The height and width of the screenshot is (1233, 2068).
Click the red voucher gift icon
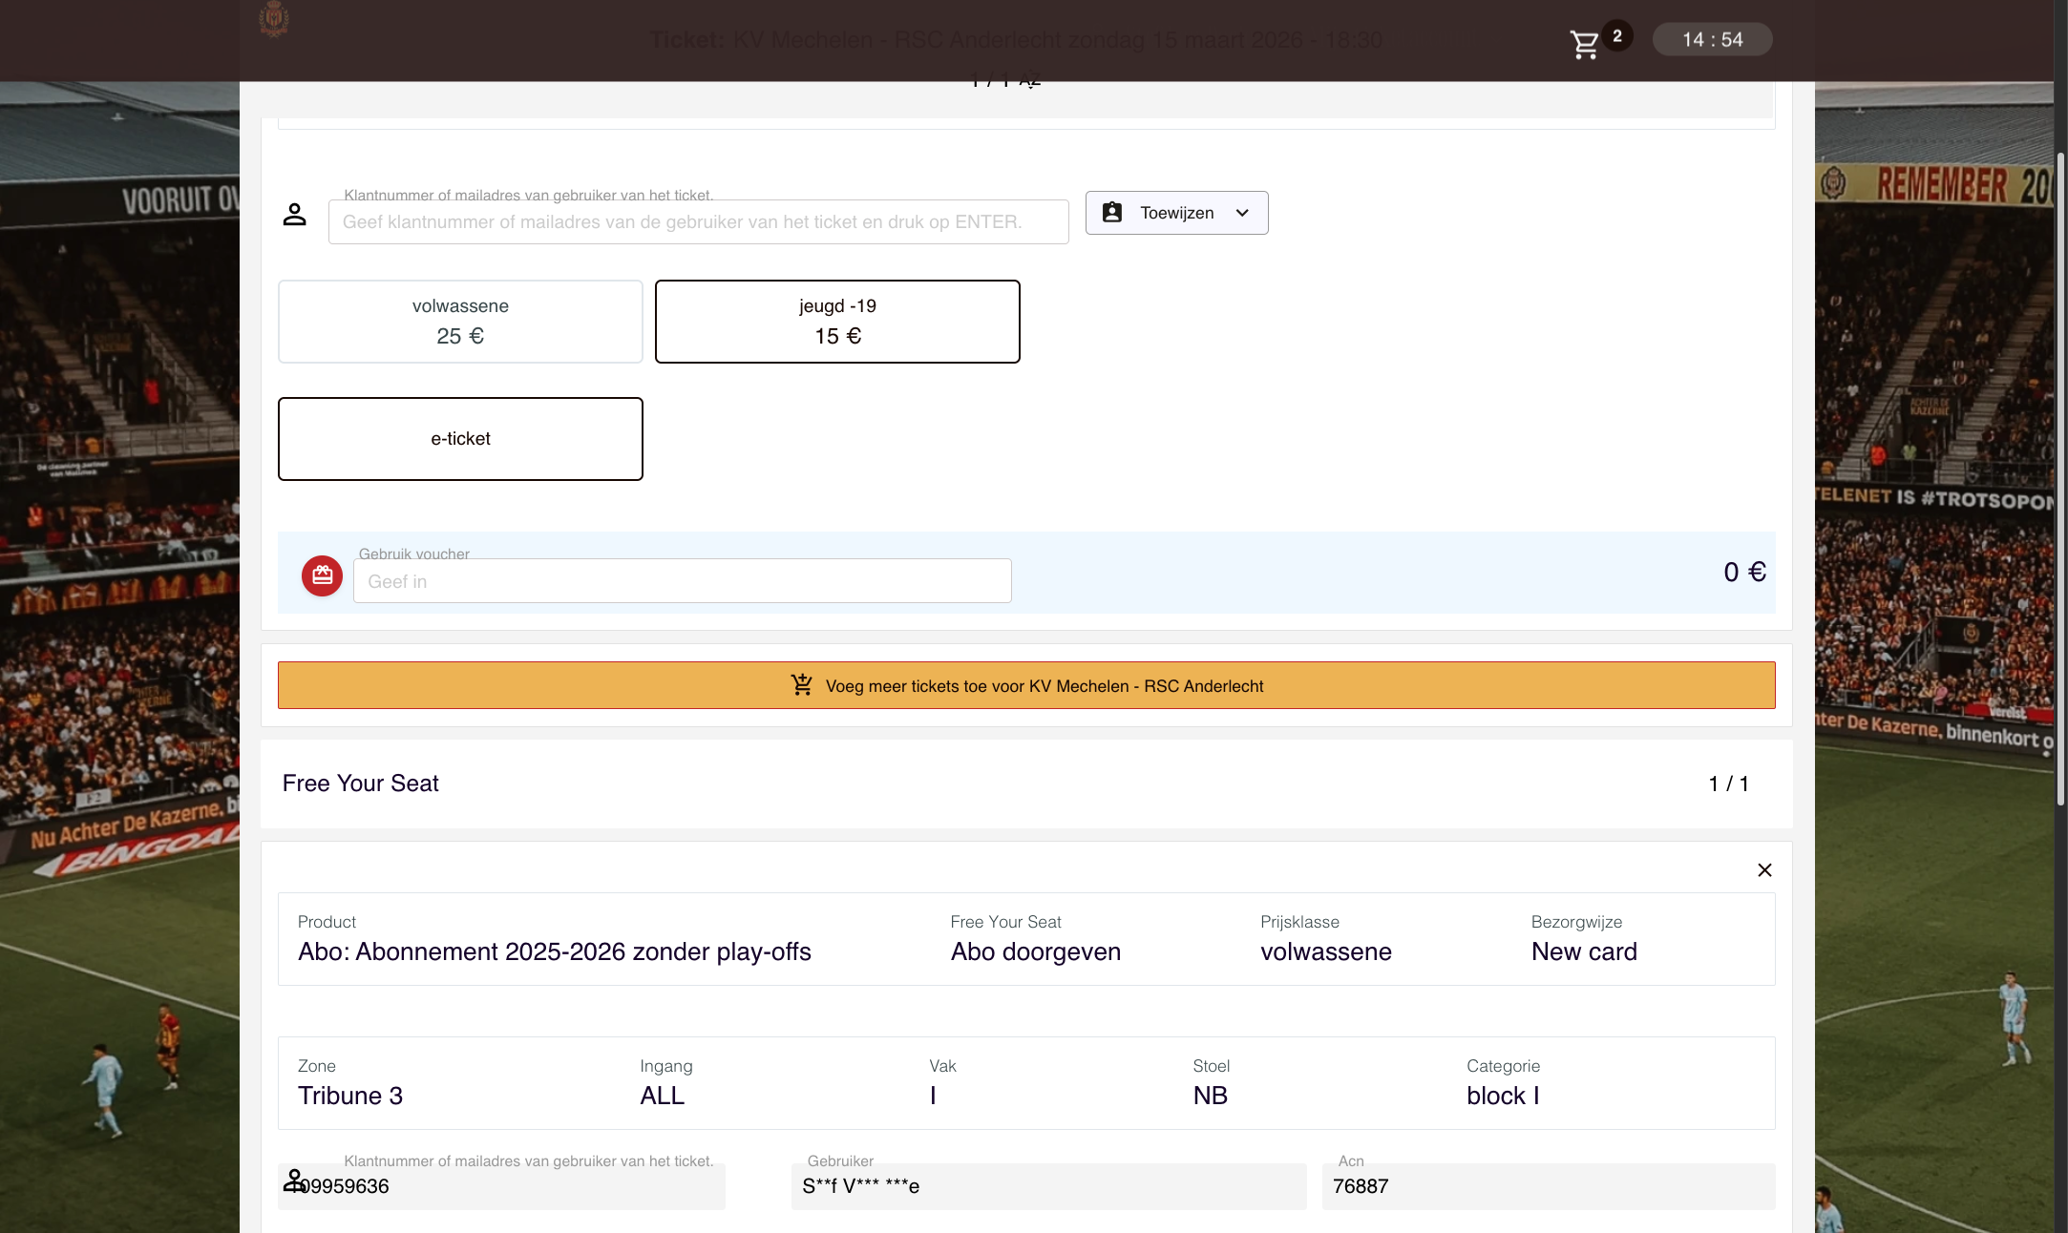coord(323,575)
